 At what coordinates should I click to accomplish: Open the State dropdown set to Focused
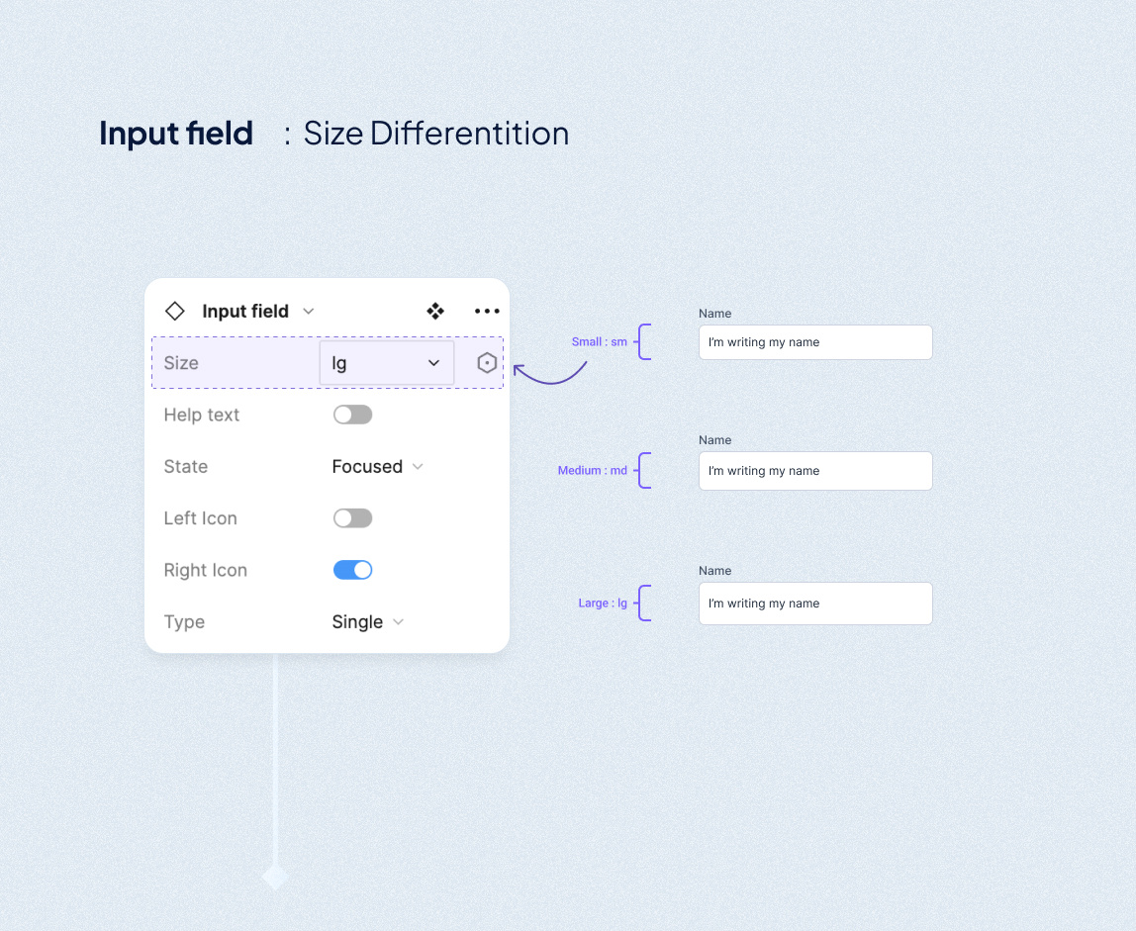[x=377, y=466]
